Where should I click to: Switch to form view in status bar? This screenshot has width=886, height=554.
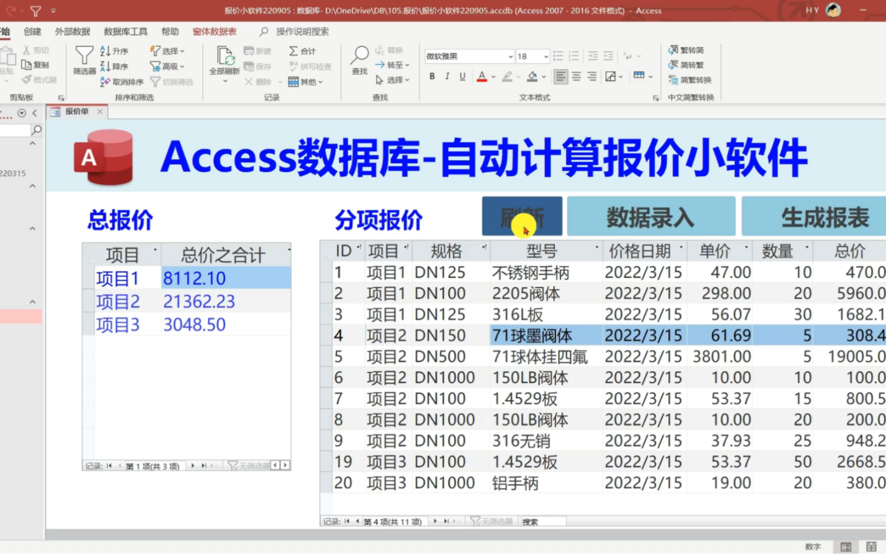pos(845,547)
